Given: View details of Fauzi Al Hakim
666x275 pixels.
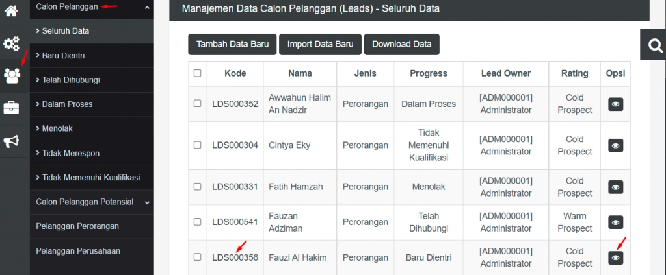Looking at the screenshot, I should pyautogui.click(x=615, y=257).
